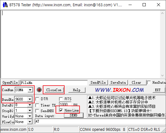
Task: Clear the receive window with Clear button
Action: click(137, 82)
